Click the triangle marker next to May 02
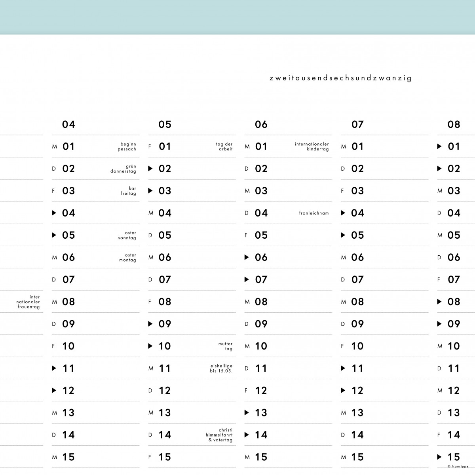 coord(150,169)
